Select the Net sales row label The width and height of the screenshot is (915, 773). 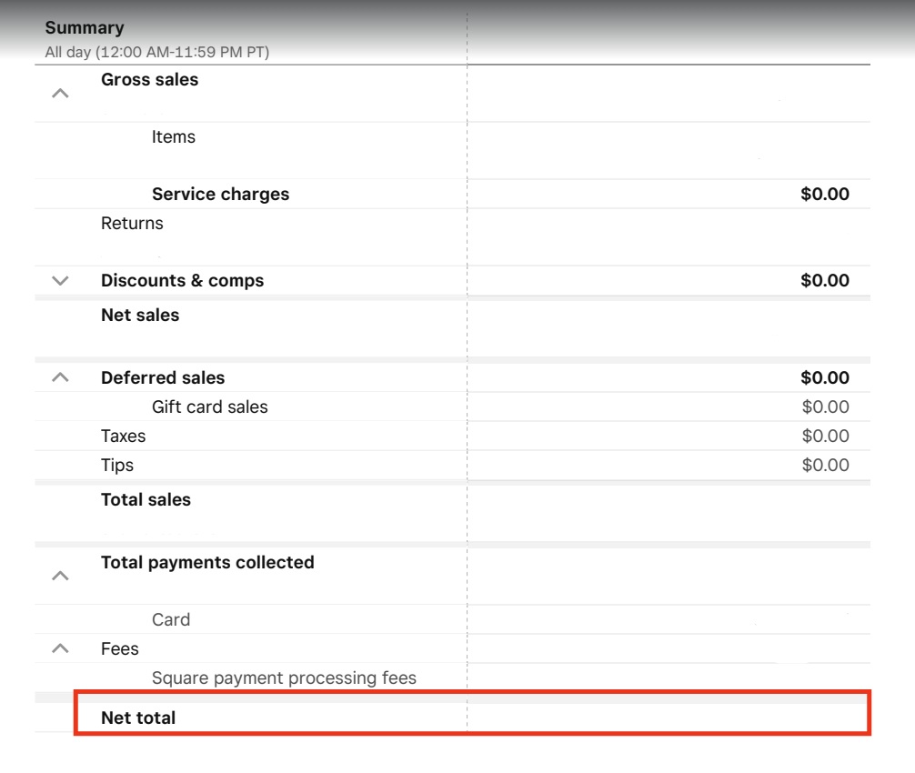[140, 316]
